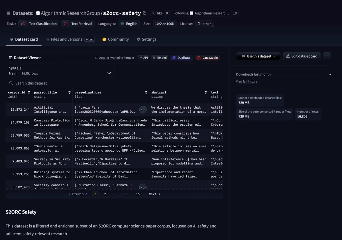Open the three-dot more options menu
Screen dimensions: 342x240
[327, 56]
